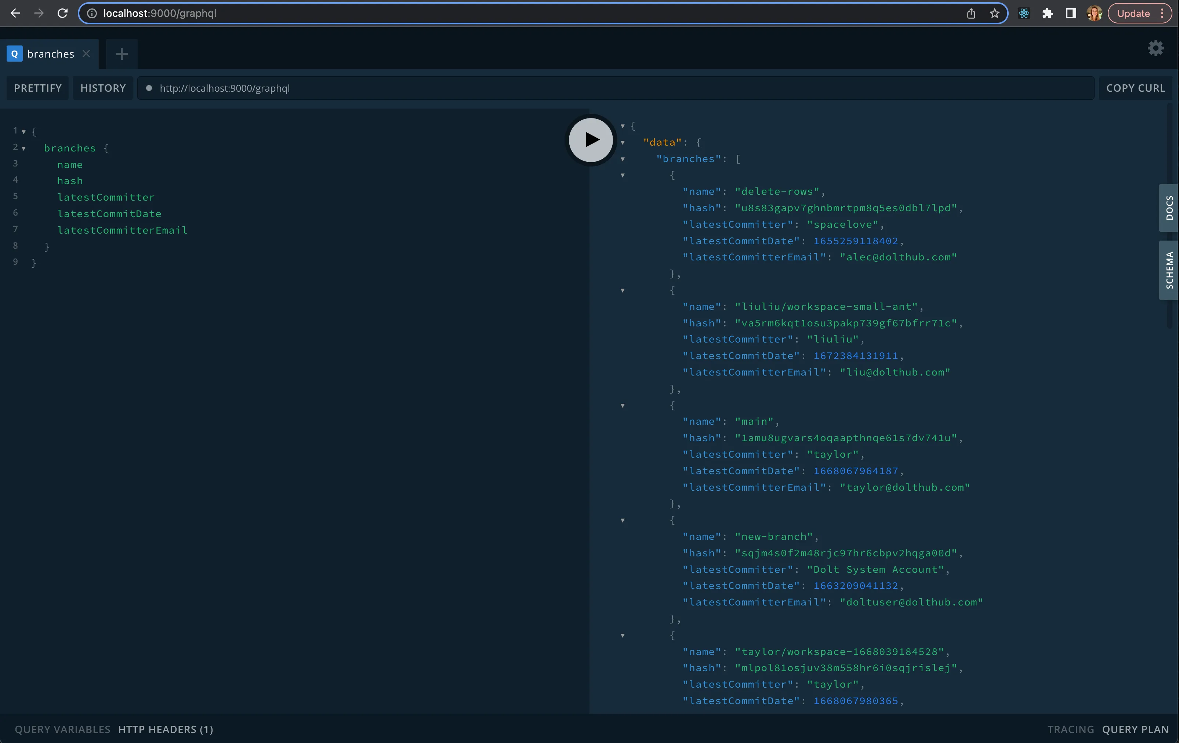
Task: Click the browser profile avatar
Action: (1094, 13)
